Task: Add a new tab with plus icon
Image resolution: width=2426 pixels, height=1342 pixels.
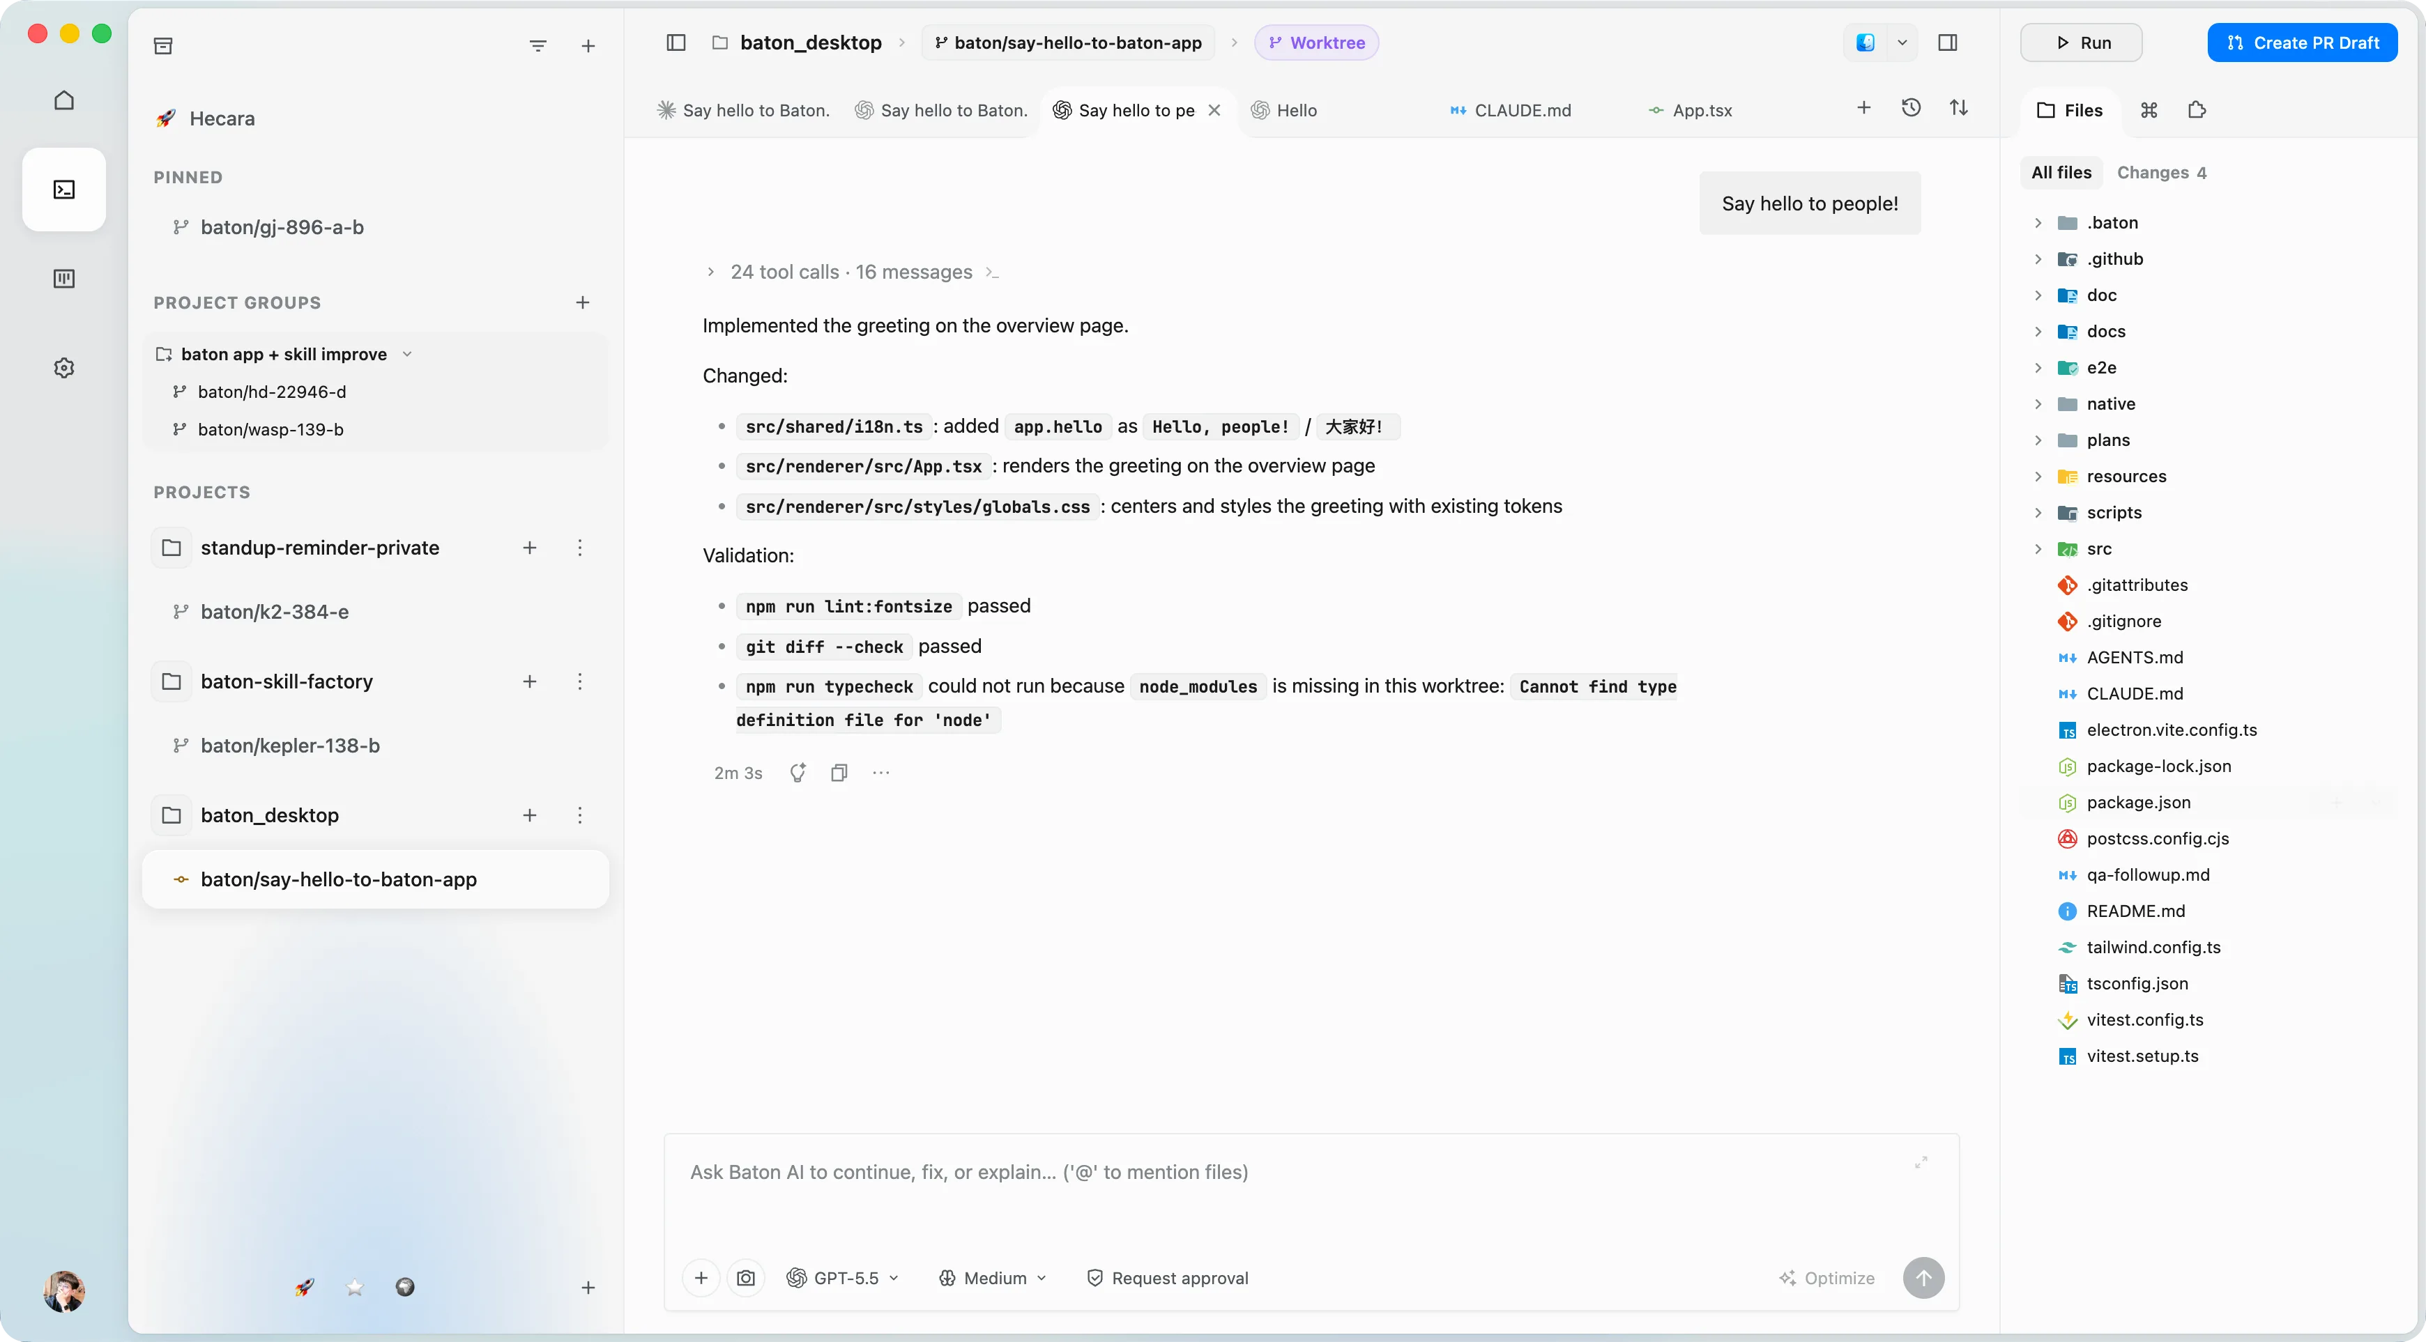Action: pyautogui.click(x=1863, y=108)
